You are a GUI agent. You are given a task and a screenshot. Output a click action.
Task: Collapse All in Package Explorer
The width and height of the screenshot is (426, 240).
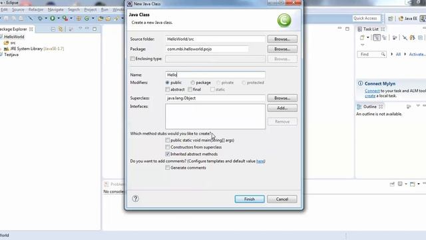[x=53, y=29]
